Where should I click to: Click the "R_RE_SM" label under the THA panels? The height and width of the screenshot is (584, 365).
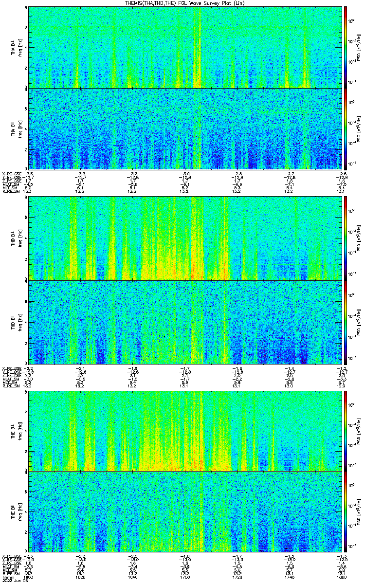coord(10,192)
